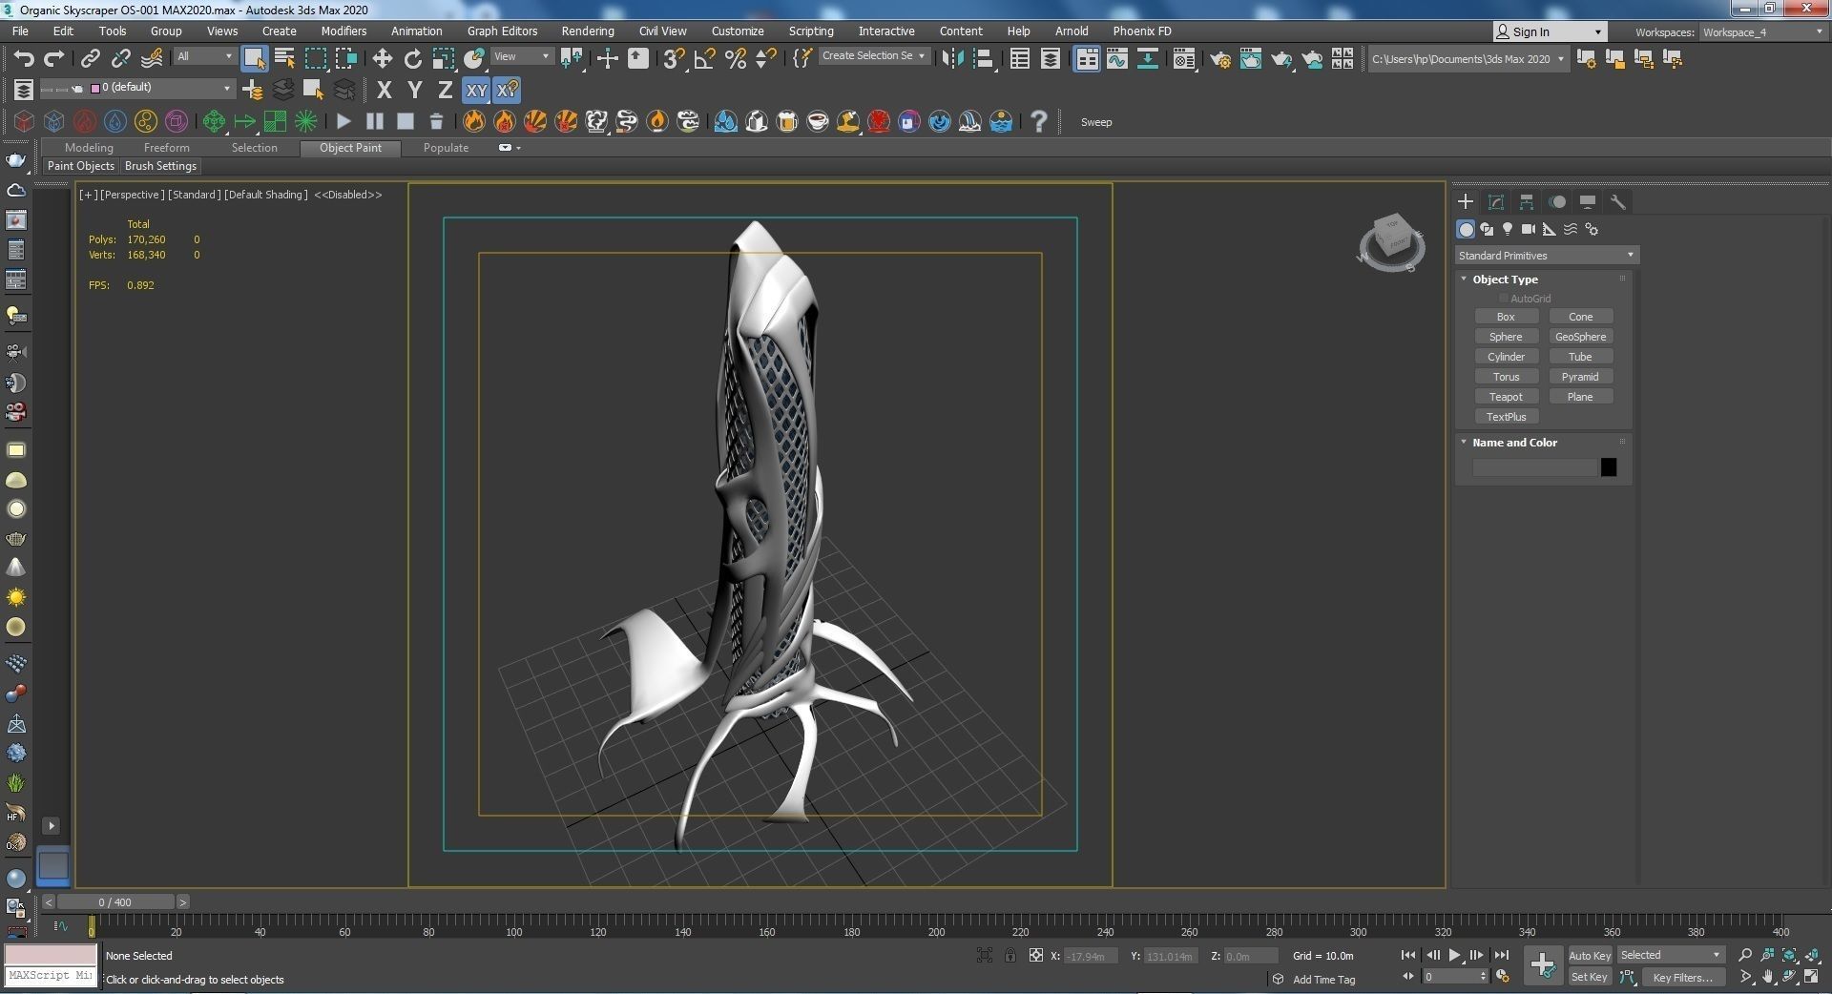
Task: Click the 0 / 400 time slider handle
Action: 115,901
